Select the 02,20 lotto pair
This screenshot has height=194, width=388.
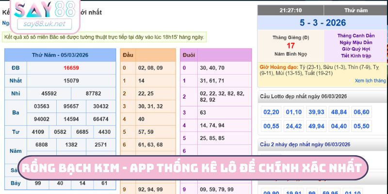pos(271,112)
